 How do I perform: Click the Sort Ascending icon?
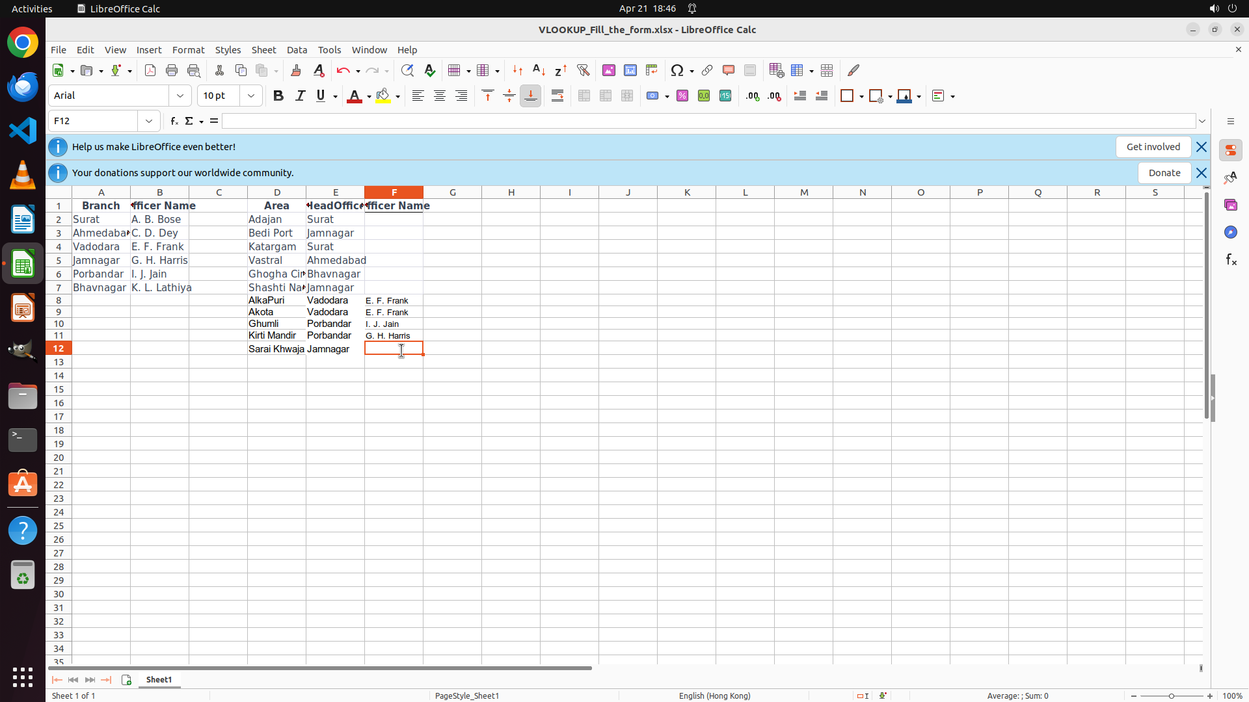coord(539,70)
